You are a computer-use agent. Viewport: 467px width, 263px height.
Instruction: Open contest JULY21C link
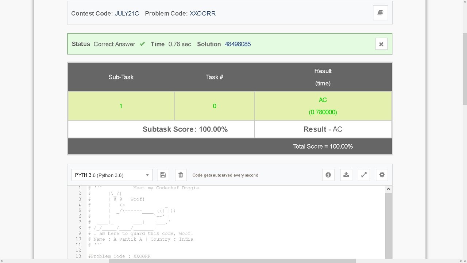pyautogui.click(x=127, y=14)
